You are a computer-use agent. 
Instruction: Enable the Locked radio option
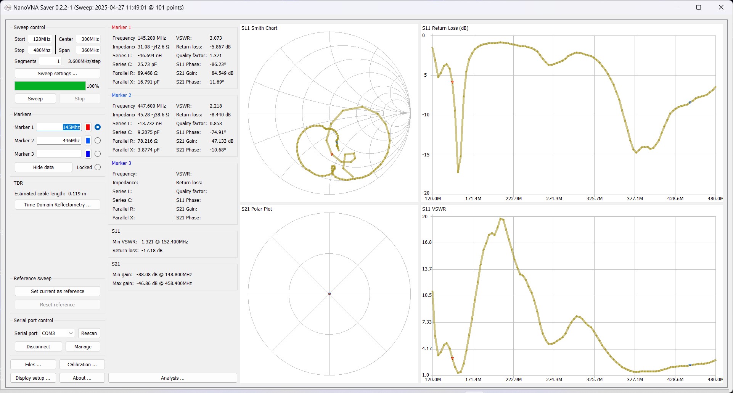[98, 168]
